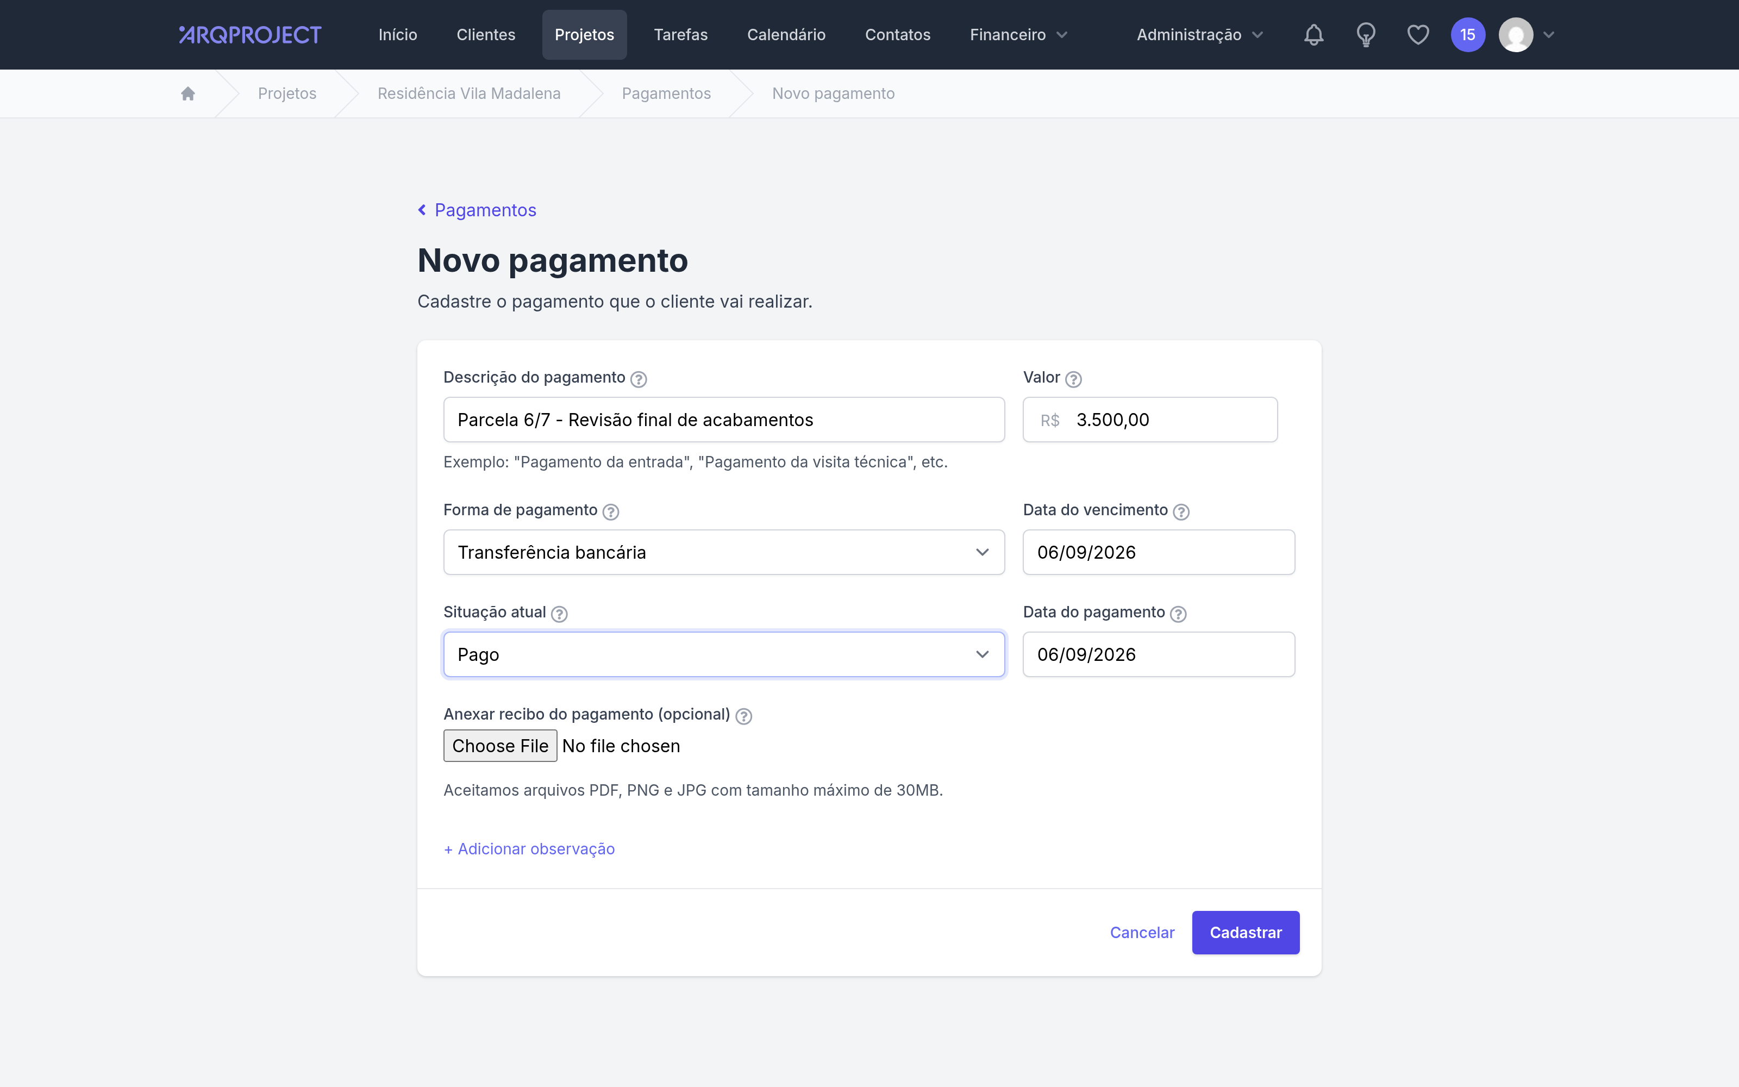The height and width of the screenshot is (1087, 1739).
Task: Show help for Data do vencimento
Action: 1181,512
